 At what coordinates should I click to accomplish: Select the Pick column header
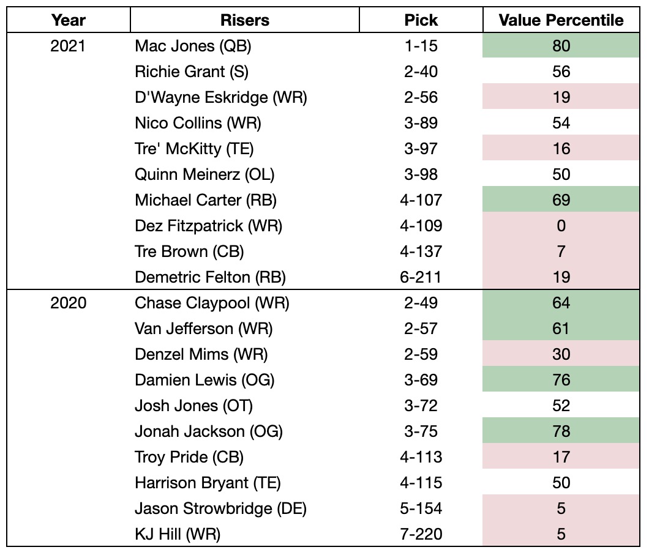421,20
